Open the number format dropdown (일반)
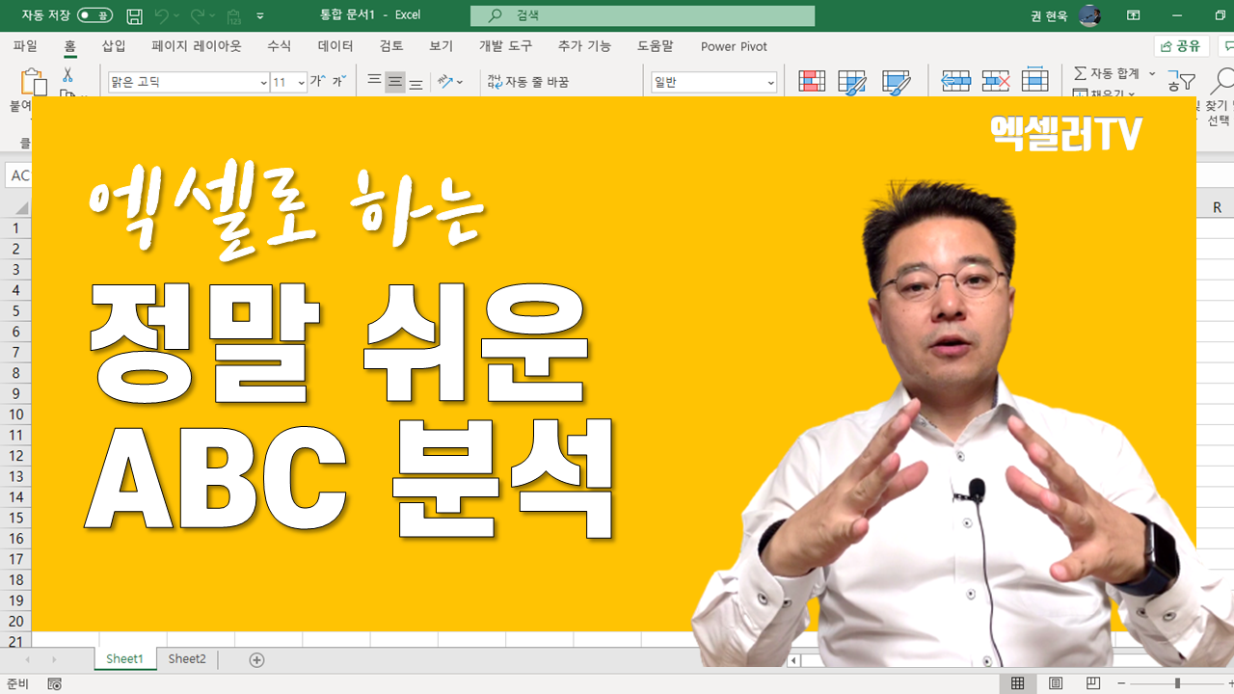 coord(770,83)
